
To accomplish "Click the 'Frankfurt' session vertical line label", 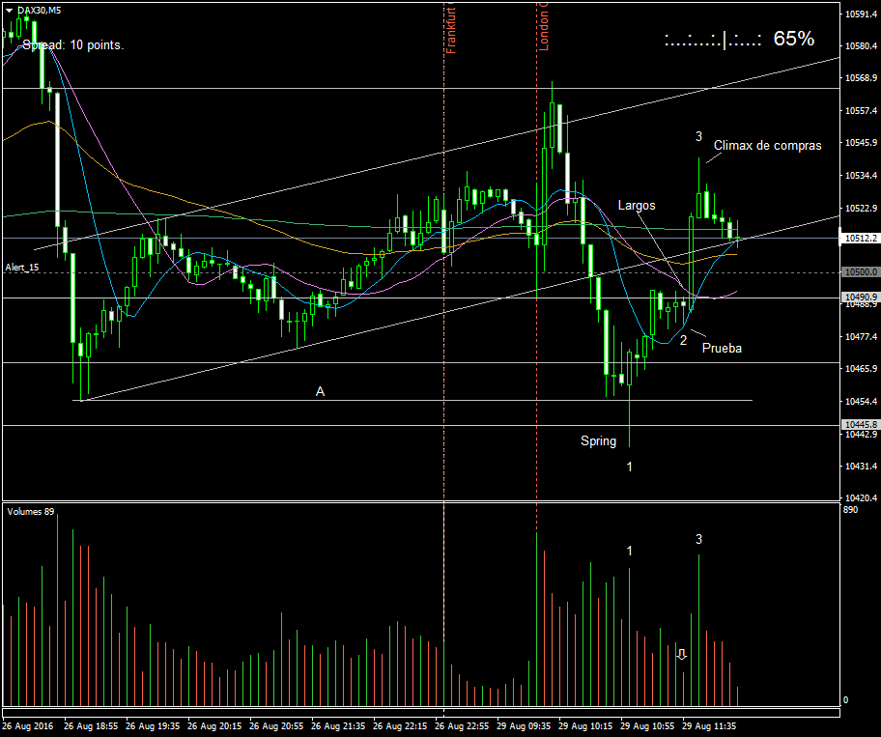I will [451, 29].
